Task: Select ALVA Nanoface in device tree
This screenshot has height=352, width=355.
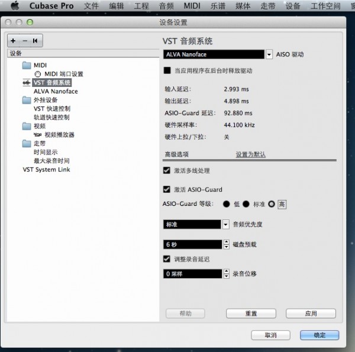Action: click(x=56, y=92)
